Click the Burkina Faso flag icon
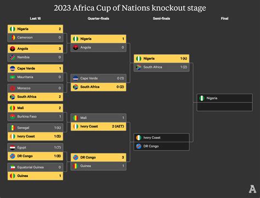This screenshot has height=198, width=260. click(13, 117)
